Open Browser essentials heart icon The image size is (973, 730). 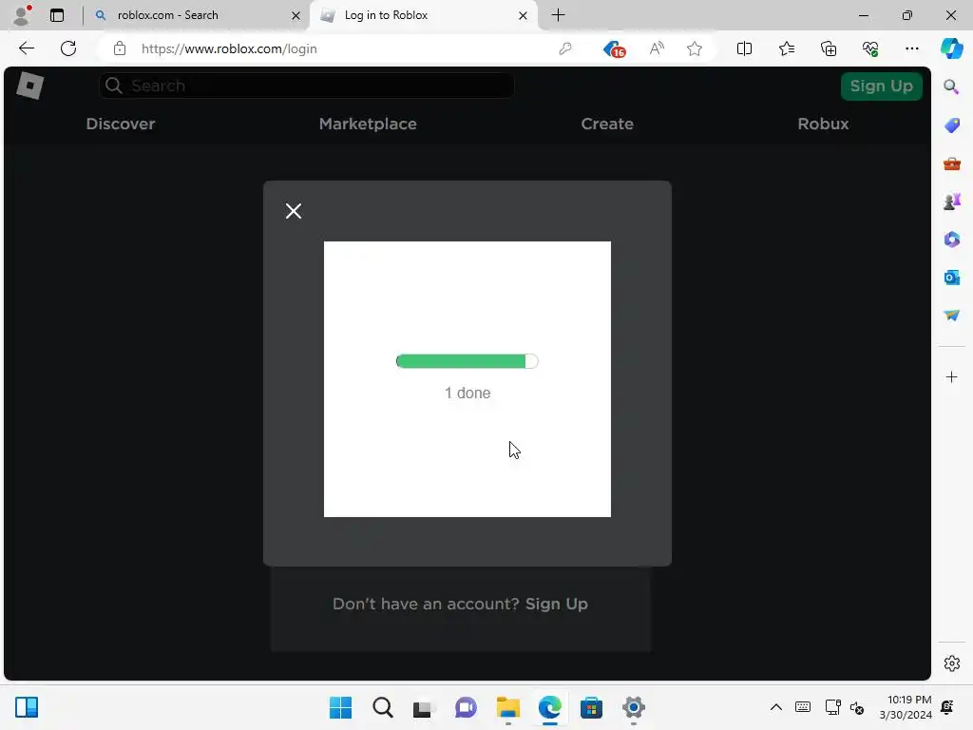click(x=870, y=48)
